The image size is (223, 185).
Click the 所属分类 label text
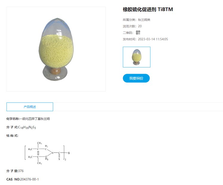click(x=130, y=20)
